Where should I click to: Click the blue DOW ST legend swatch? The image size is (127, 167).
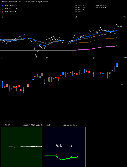tap(3, 6)
